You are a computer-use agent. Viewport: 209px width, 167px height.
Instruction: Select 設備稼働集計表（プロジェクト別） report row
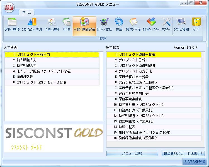[154, 133]
